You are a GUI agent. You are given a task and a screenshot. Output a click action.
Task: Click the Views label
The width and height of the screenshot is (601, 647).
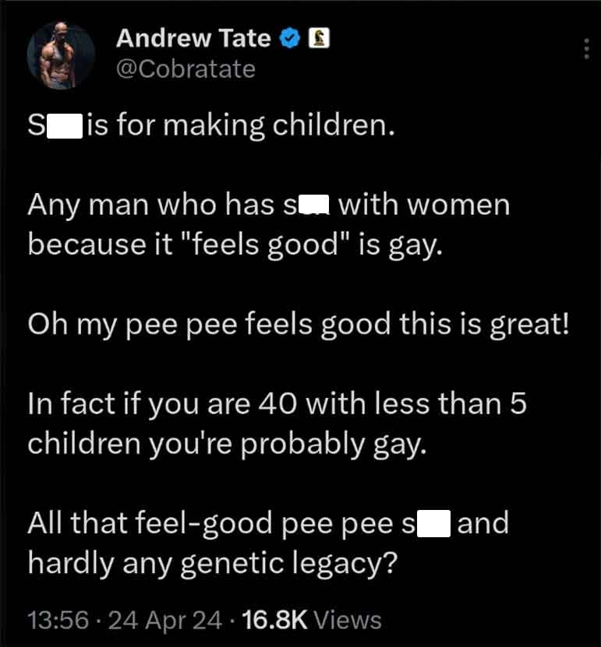350,620
